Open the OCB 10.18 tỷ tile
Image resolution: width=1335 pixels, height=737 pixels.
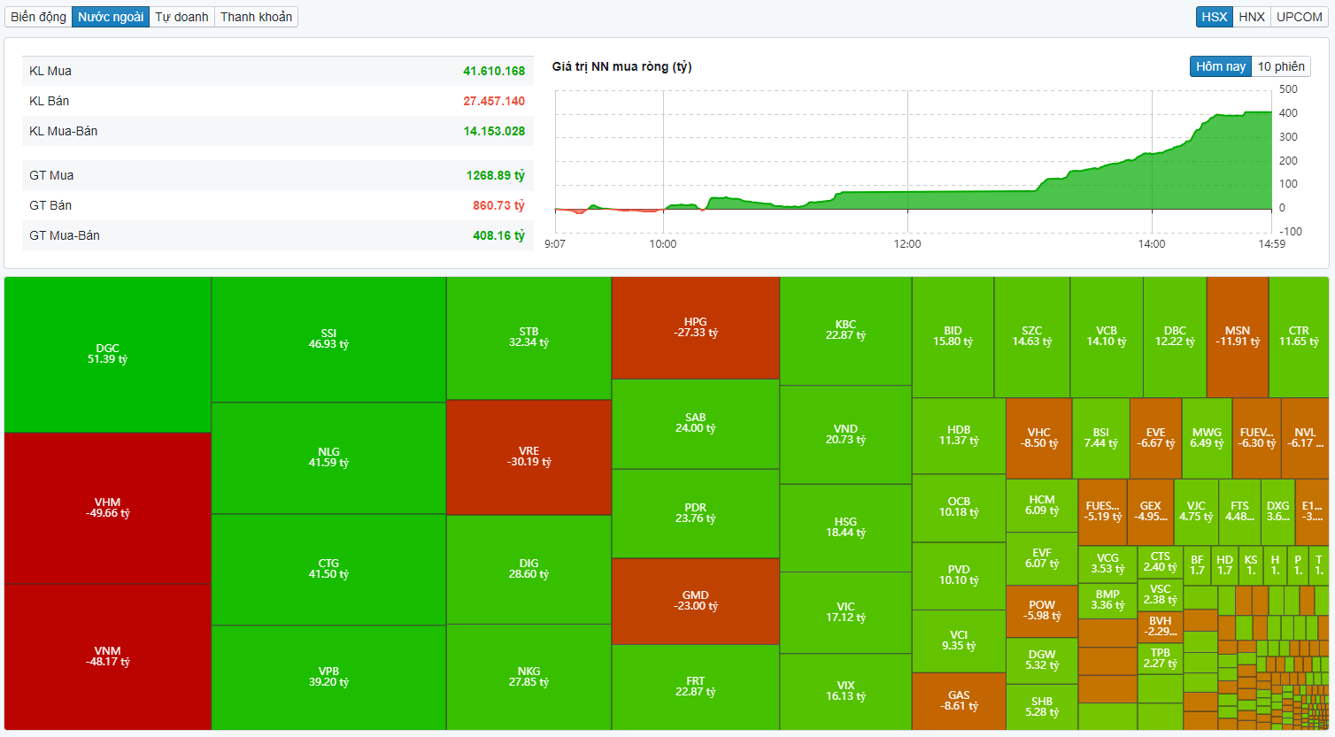(959, 507)
